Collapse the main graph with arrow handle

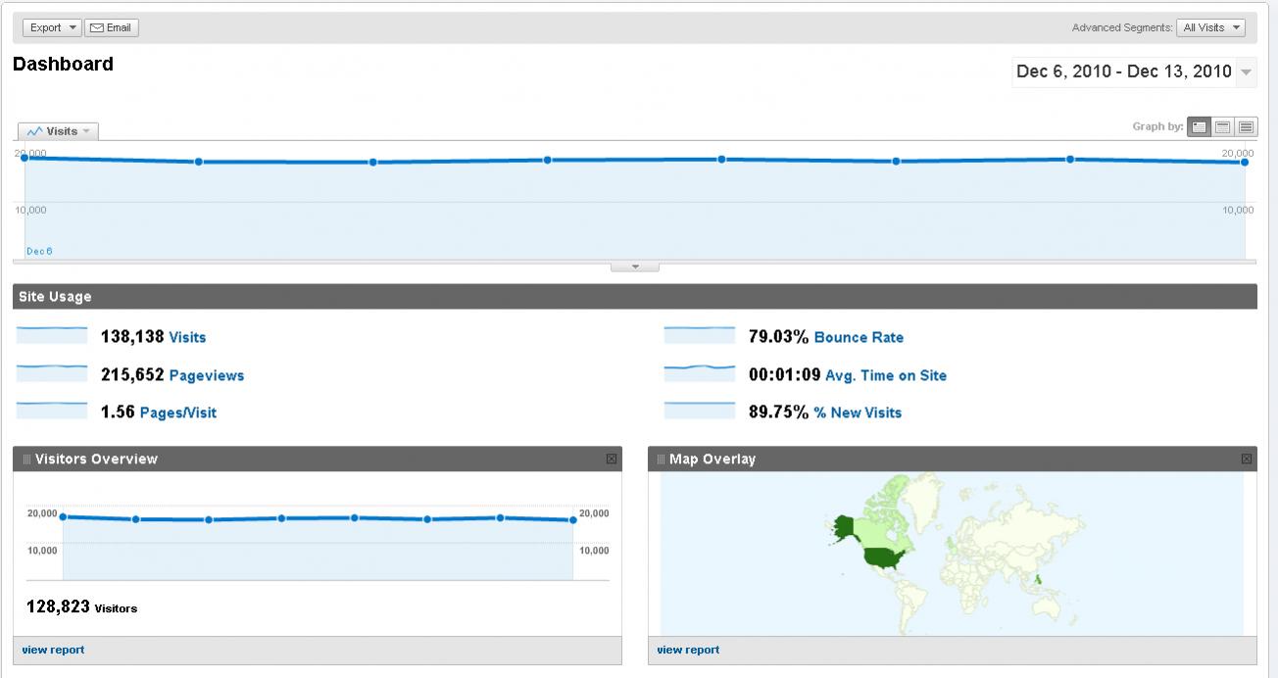635,266
